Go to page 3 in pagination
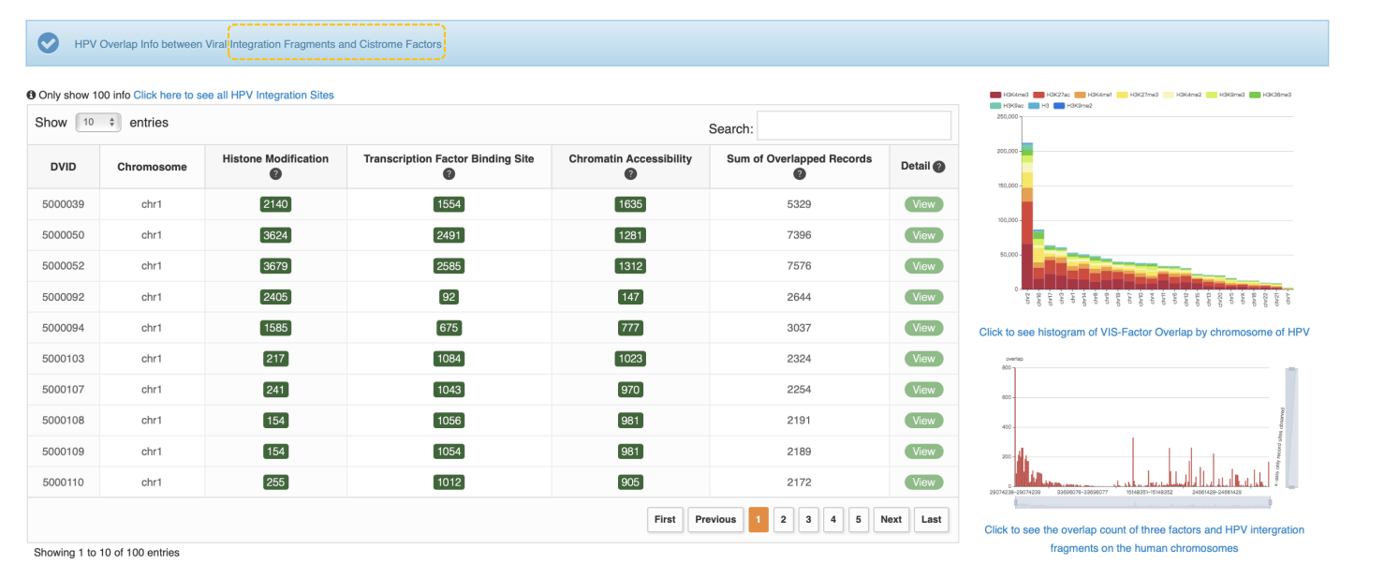This screenshot has height=579, width=1384. (x=808, y=519)
